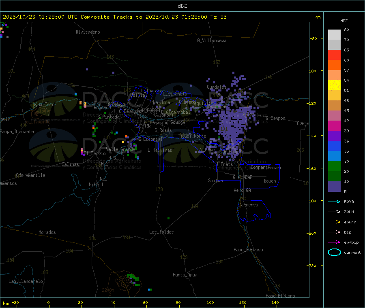Screen dimensions: 365x308
Task: Click the 'Aero_GA' map label
Action: coord(243,190)
